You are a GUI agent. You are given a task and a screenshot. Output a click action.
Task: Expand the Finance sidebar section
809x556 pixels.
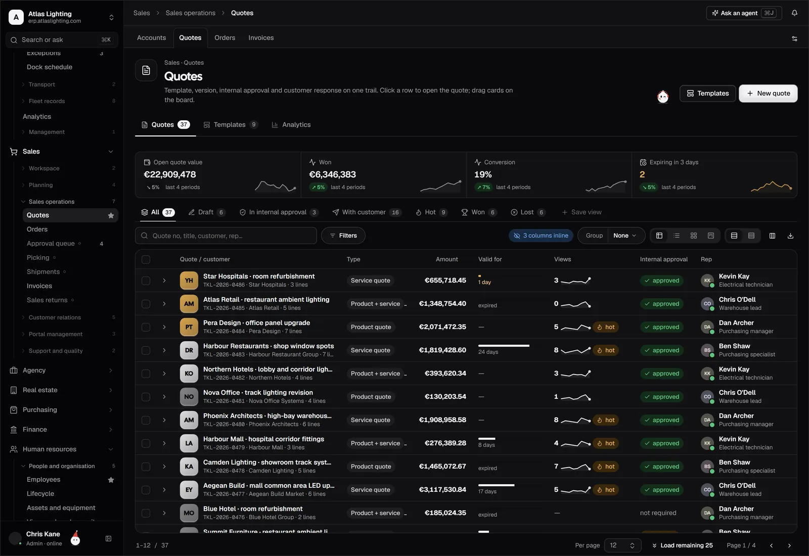point(111,430)
